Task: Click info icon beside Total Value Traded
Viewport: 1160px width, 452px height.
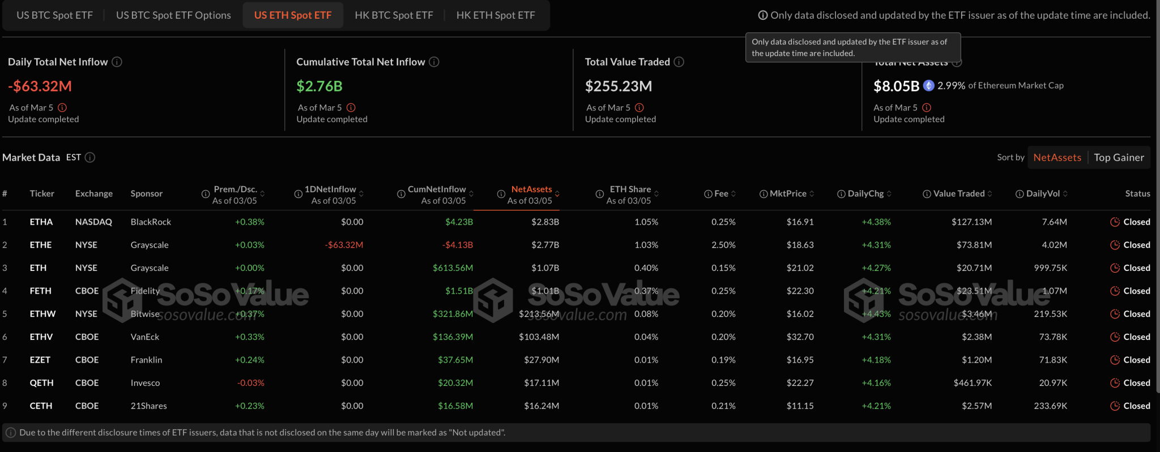Action: (x=679, y=62)
